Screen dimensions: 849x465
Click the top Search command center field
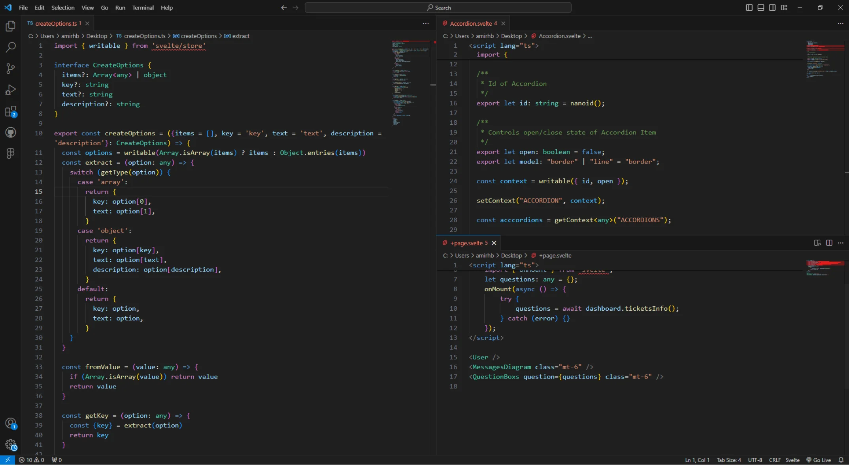[438, 7]
